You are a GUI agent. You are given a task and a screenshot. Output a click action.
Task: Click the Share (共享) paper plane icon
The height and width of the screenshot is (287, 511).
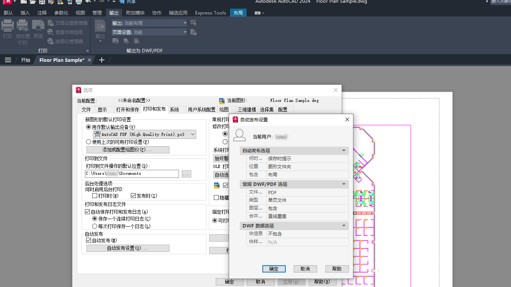(122, 2)
